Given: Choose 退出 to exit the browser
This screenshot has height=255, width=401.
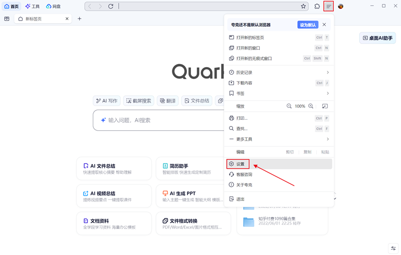Looking at the screenshot, I should coord(279,199).
